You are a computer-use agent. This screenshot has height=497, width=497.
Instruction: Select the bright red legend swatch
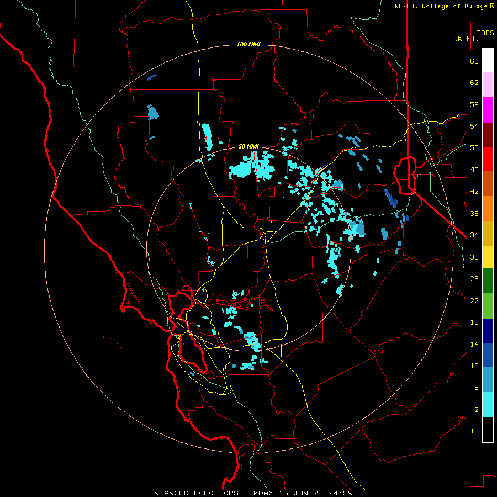[488, 159]
